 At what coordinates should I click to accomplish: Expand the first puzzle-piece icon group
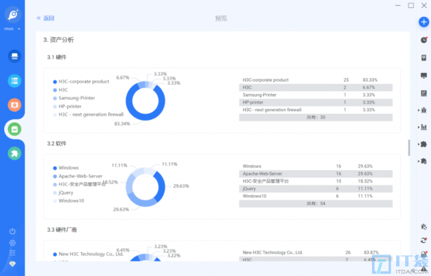[423, 144]
